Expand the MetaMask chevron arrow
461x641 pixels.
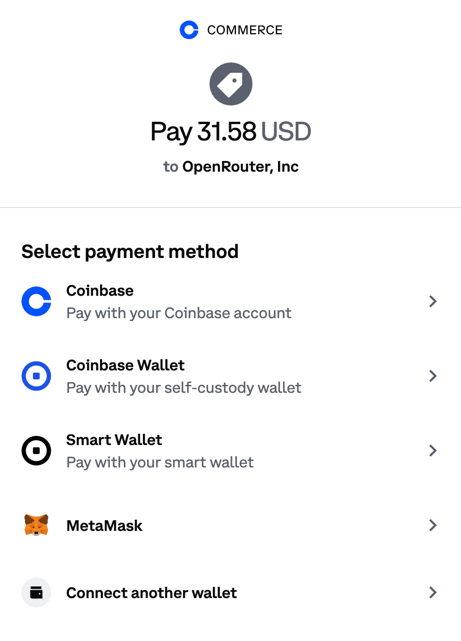coord(433,525)
